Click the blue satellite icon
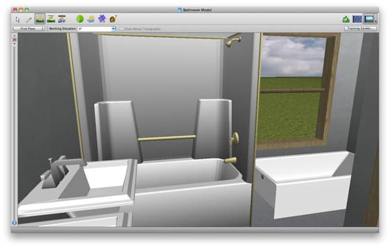This screenshot has width=390, height=248. coord(102,19)
